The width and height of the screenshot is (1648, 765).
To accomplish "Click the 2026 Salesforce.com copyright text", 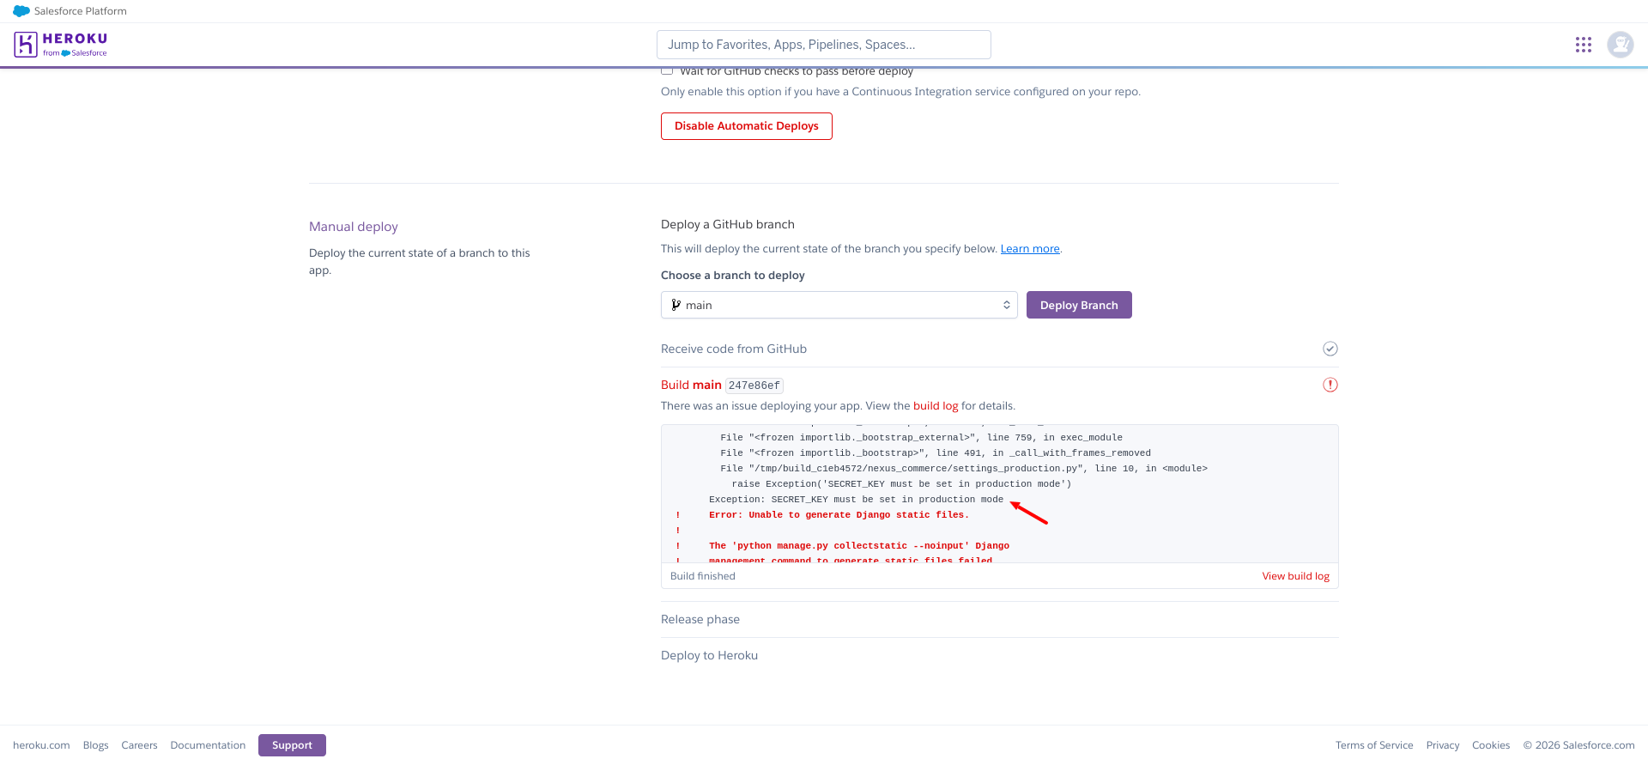I will click(x=1578, y=745).
